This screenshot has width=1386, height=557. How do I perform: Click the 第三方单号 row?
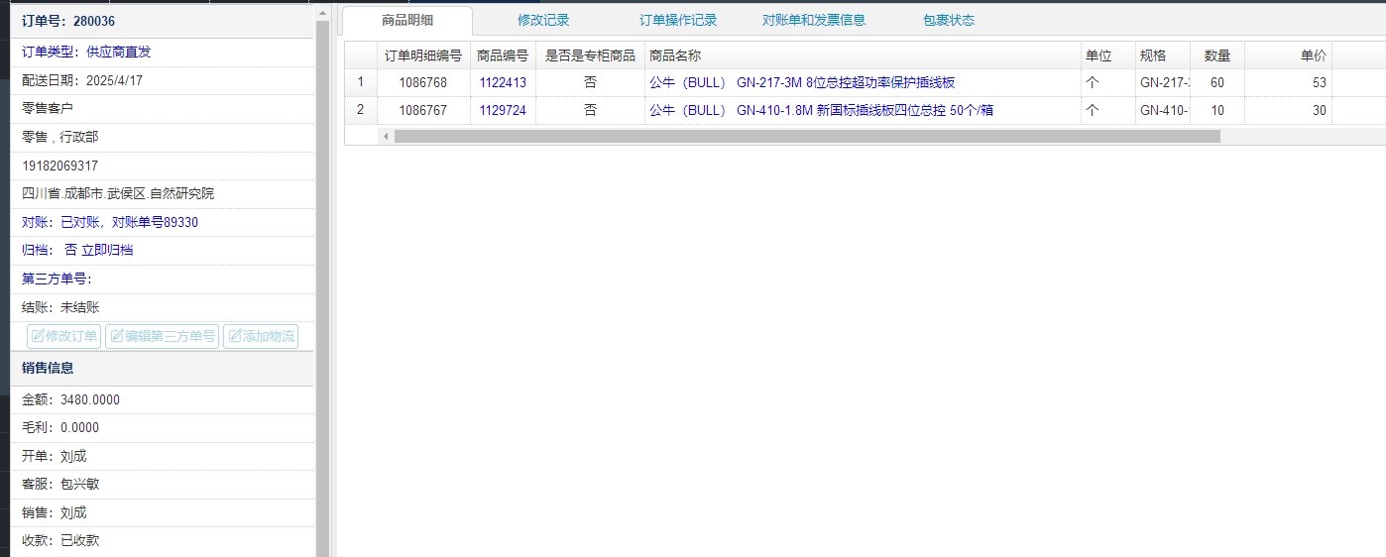pyautogui.click(x=163, y=278)
